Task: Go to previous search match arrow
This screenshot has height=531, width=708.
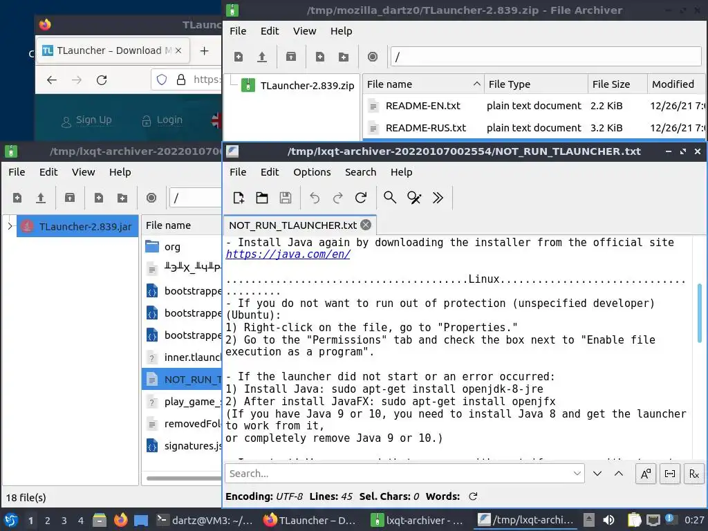Action: pos(619,474)
